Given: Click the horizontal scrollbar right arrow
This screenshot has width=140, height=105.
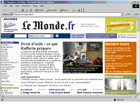Looking at the screenshot, I should point(135,96).
